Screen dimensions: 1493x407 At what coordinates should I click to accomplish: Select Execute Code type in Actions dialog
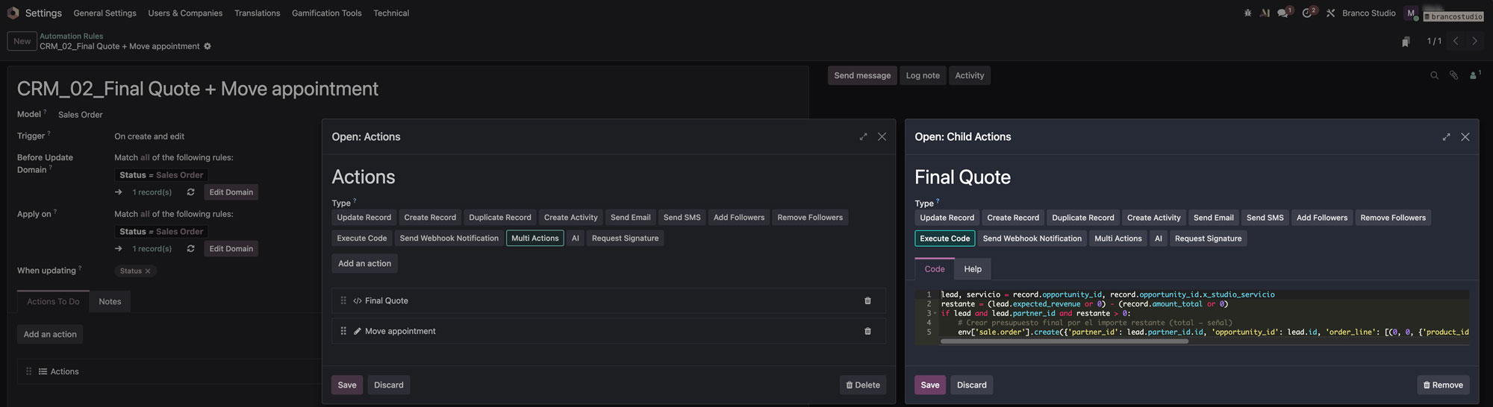pos(362,239)
